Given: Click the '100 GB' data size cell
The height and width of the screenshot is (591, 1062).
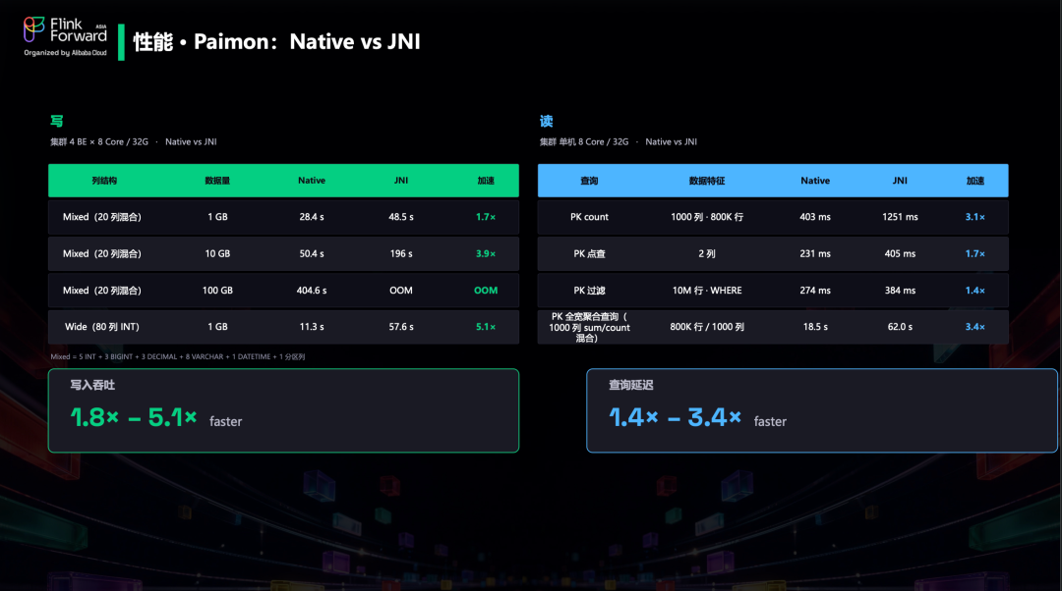Looking at the screenshot, I should click(217, 290).
